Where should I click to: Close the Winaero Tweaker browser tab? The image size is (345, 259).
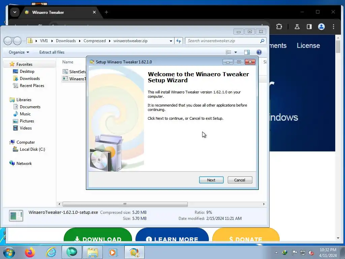(94, 12)
